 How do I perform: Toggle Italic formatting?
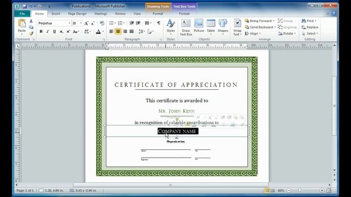[48, 32]
